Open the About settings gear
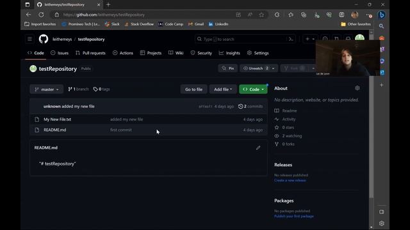 (x=357, y=88)
